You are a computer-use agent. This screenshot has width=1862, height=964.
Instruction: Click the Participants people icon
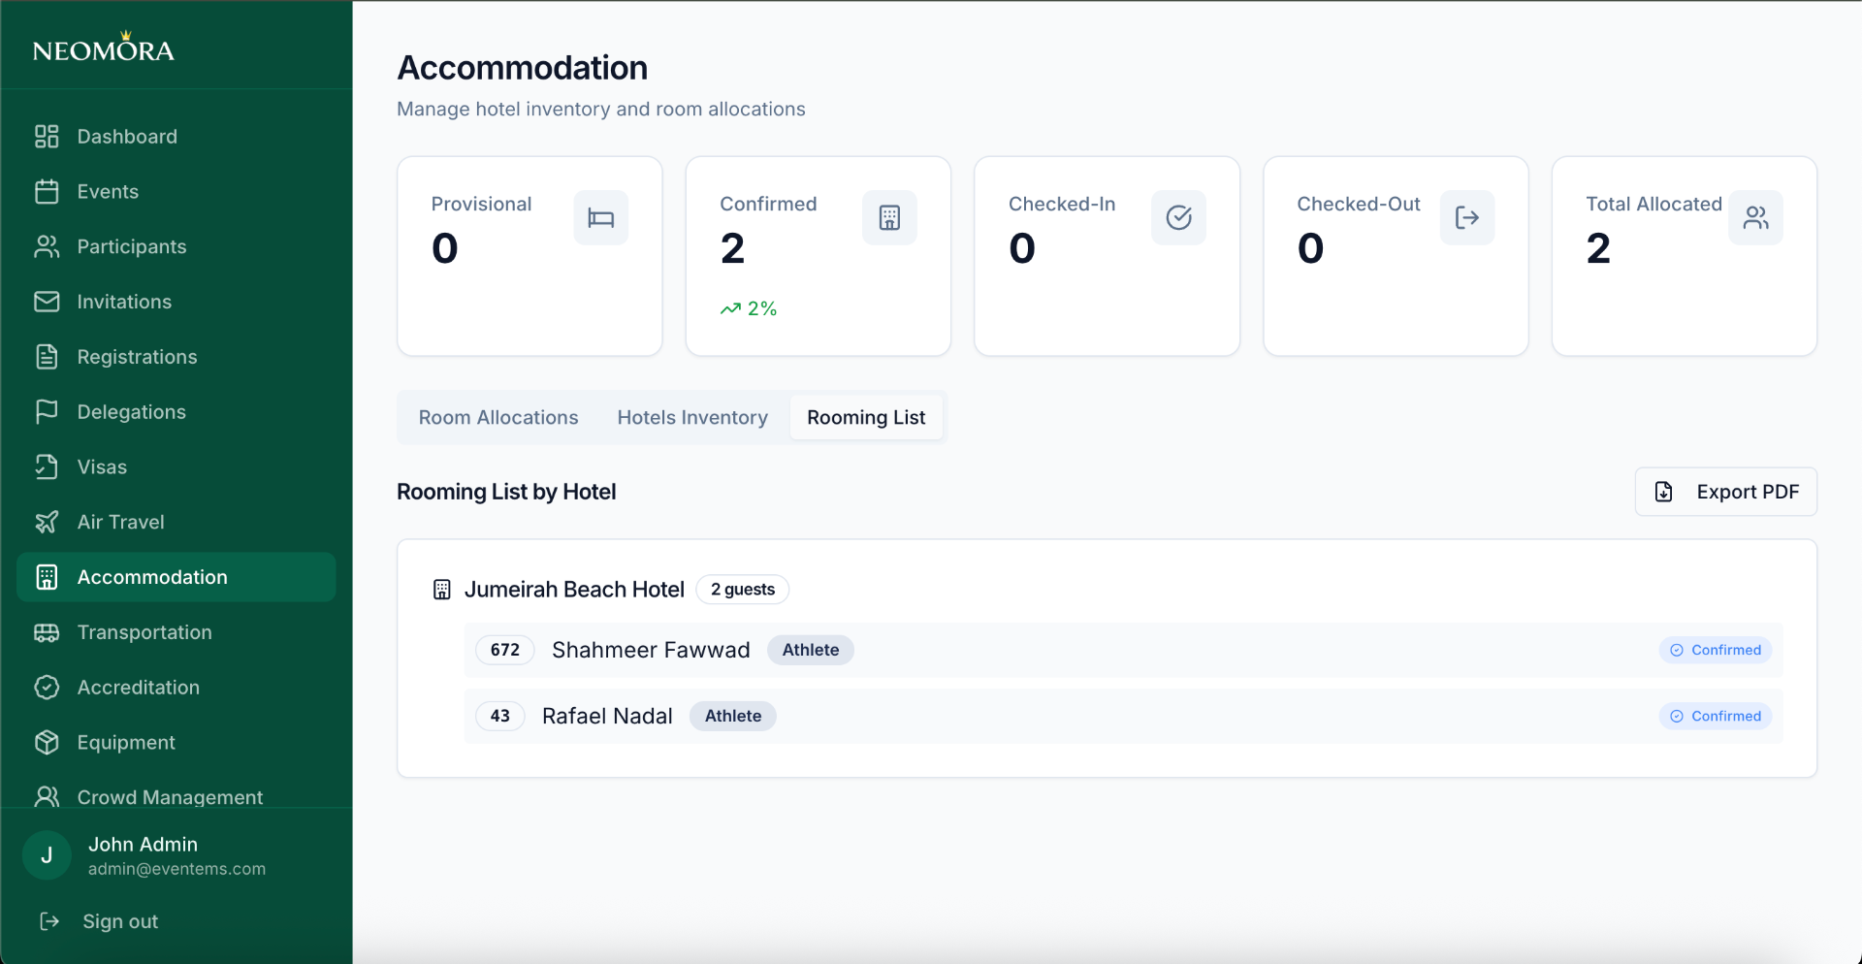[x=47, y=246]
